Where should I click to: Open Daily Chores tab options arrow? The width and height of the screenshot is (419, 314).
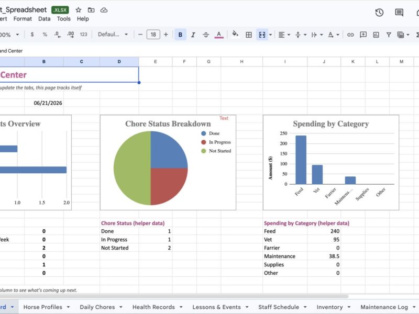[121, 307]
